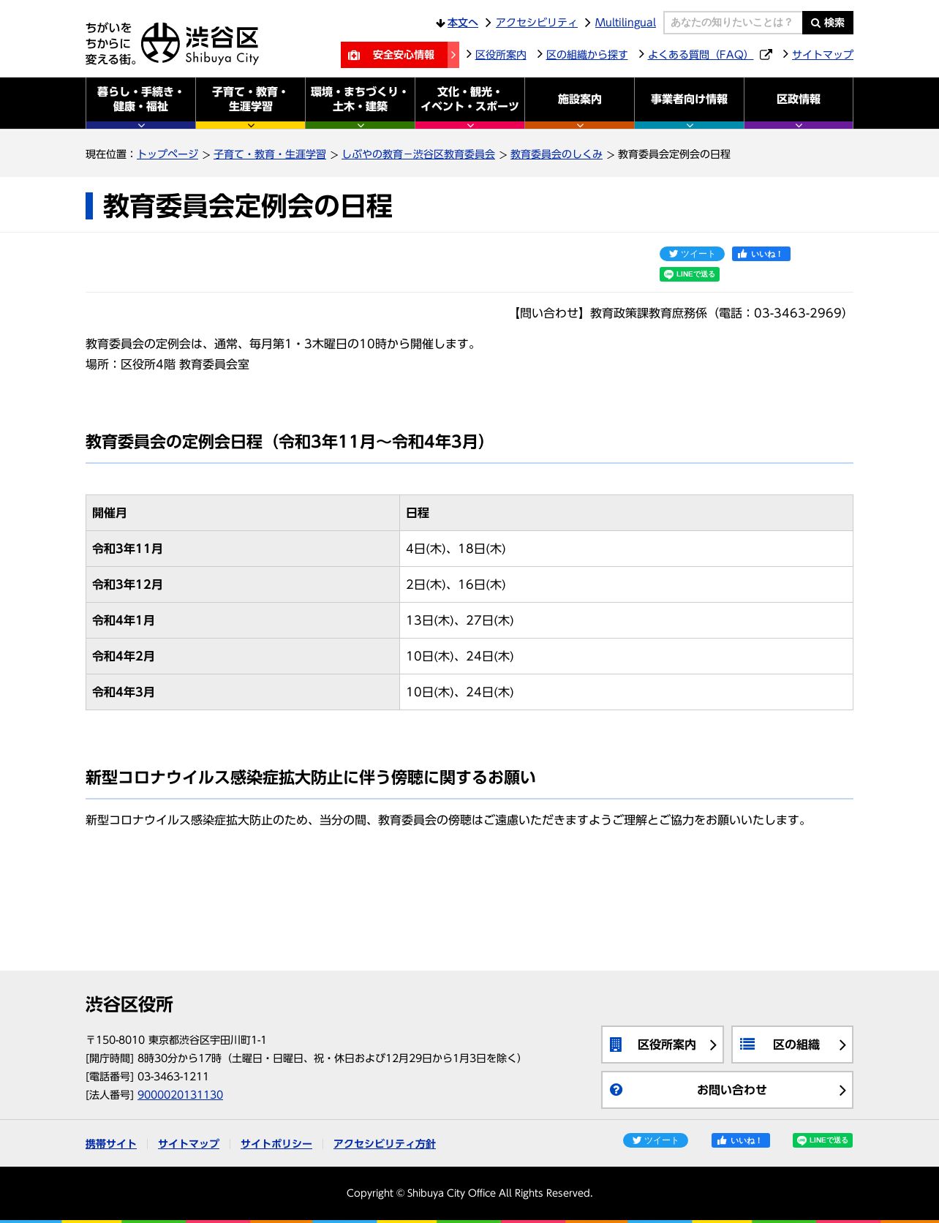Expand 文化・観光・イベント・スポーツ menu
This screenshot has width=939, height=1223.
click(469, 103)
